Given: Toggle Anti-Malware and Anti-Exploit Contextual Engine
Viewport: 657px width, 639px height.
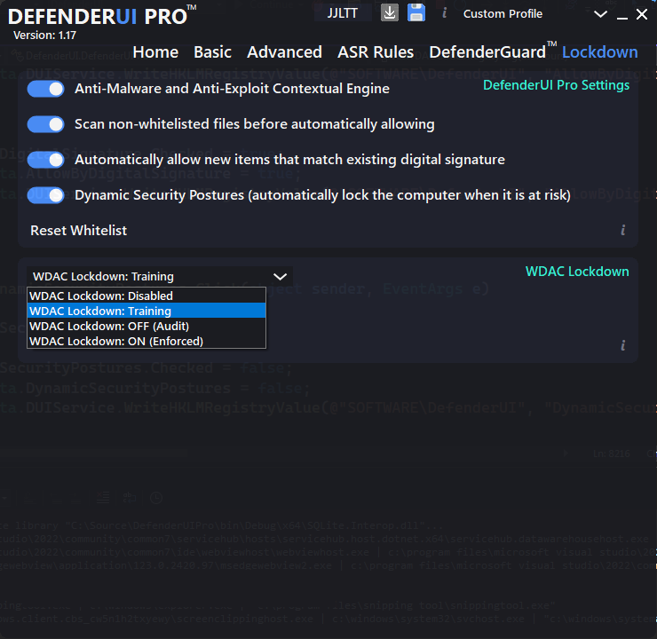Looking at the screenshot, I should [45, 89].
